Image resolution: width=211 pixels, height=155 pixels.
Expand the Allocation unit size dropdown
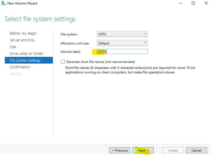pos(122,43)
